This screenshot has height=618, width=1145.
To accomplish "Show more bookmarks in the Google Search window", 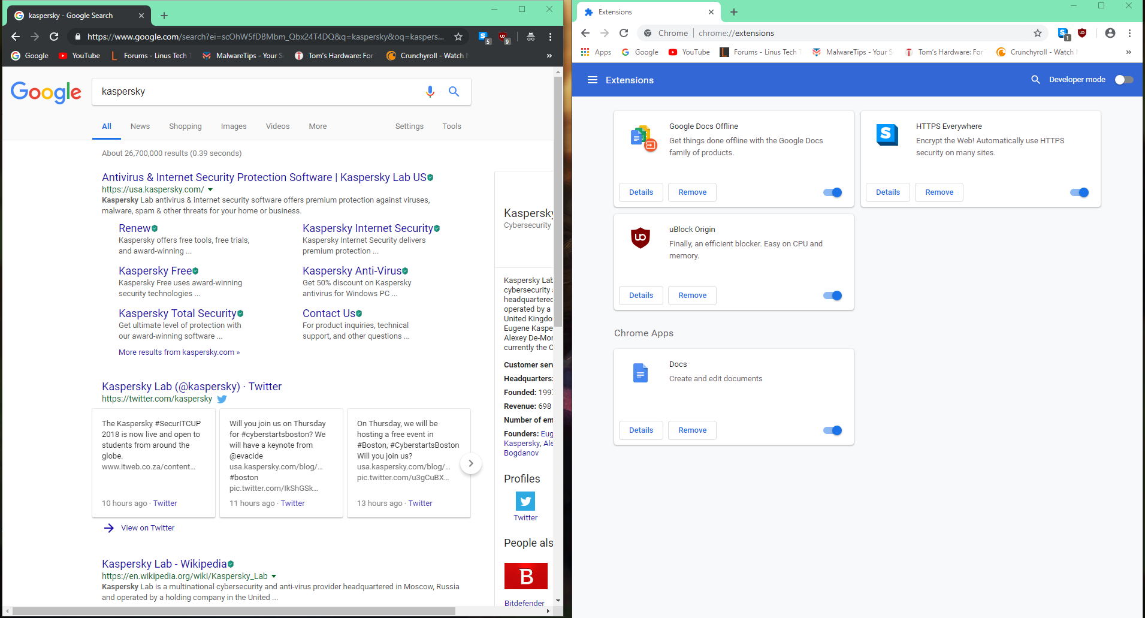I will [549, 56].
